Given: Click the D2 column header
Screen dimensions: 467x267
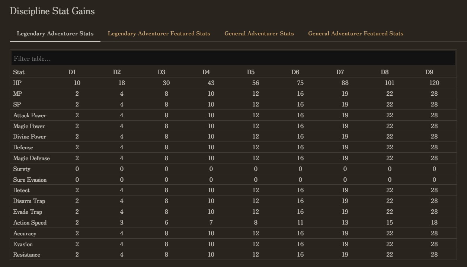Looking at the screenshot, I should 117,72.
